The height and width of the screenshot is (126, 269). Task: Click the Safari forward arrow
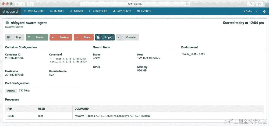coord(23,3)
